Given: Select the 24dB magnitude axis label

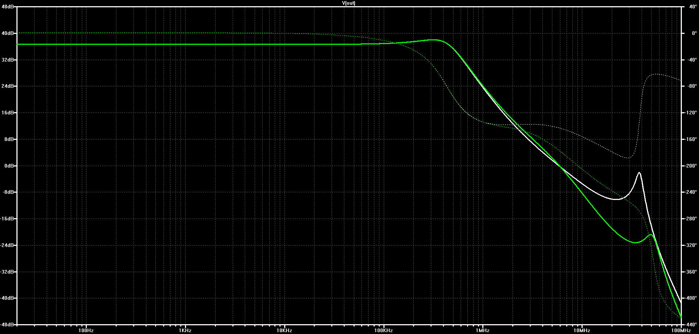Looking at the screenshot, I should [8, 86].
